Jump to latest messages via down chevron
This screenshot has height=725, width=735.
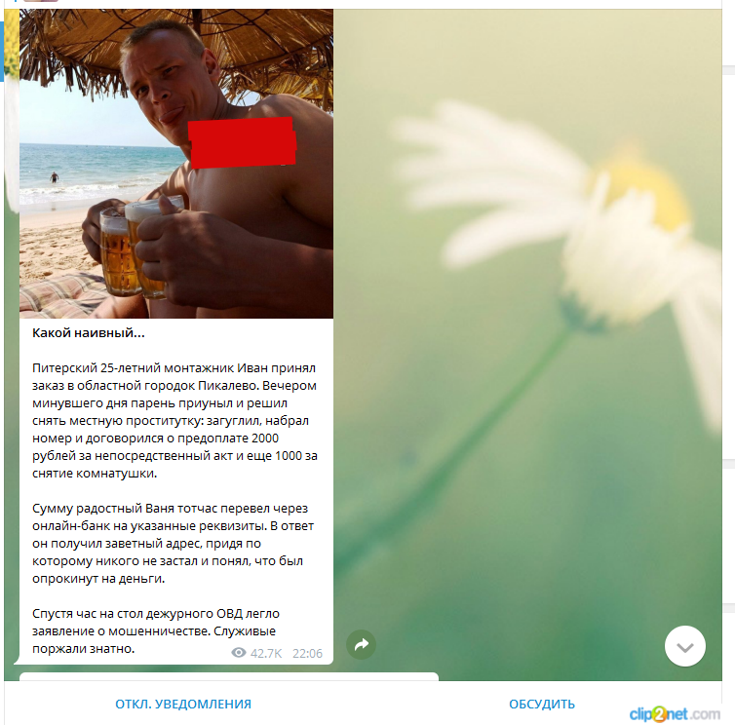pos(685,646)
